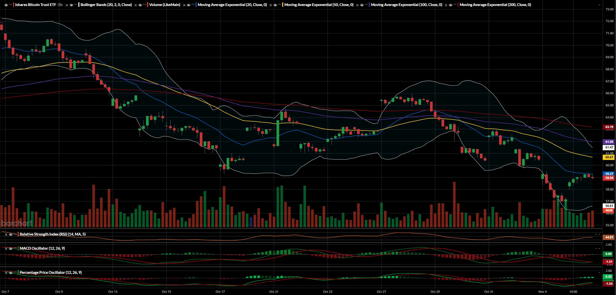This screenshot has height=295, width=616.
Task: Remove the Volume (LikeMain) indicator with its X
Action: tap(184, 5)
